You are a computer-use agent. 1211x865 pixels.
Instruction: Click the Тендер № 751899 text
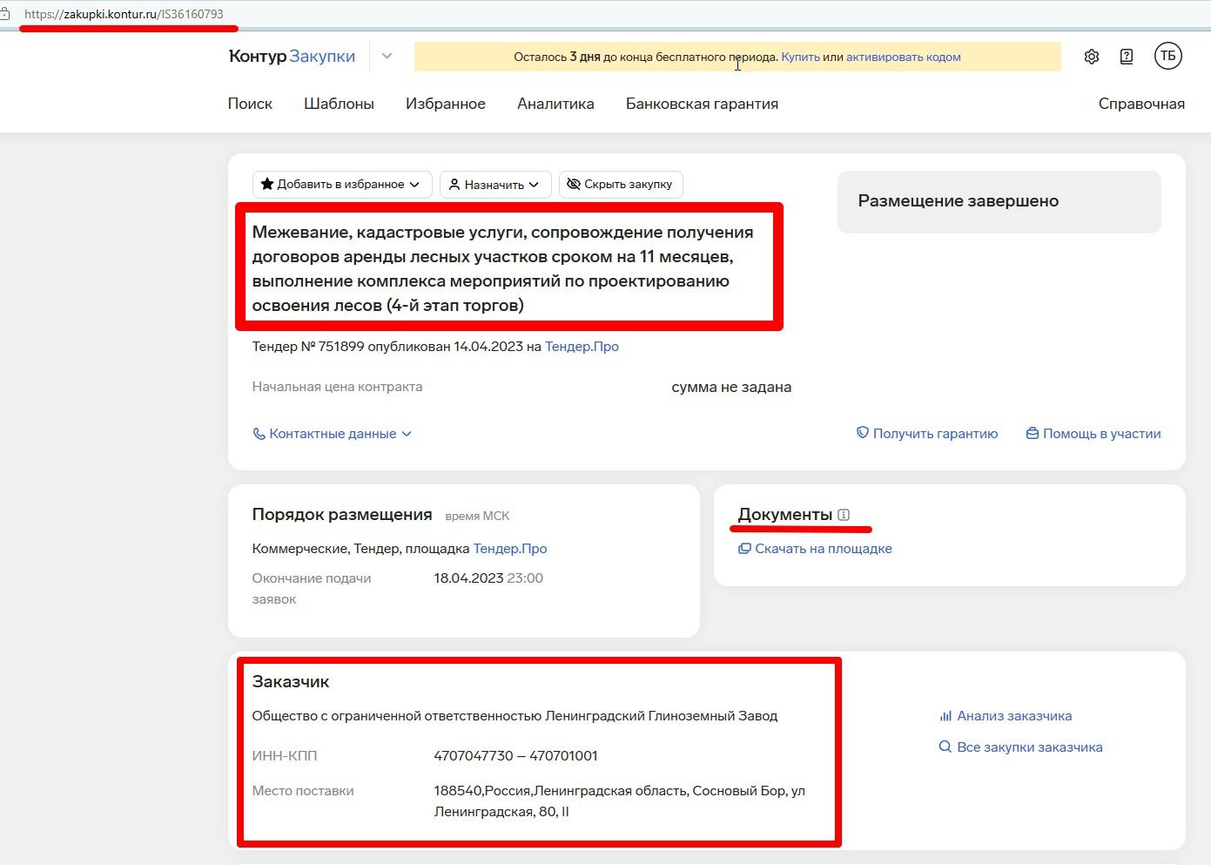click(308, 347)
